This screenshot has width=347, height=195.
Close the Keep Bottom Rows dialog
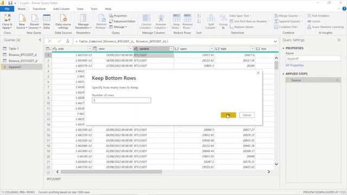click(x=258, y=73)
